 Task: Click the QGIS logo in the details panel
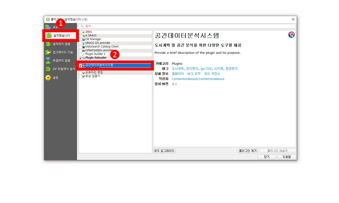(x=291, y=35)
